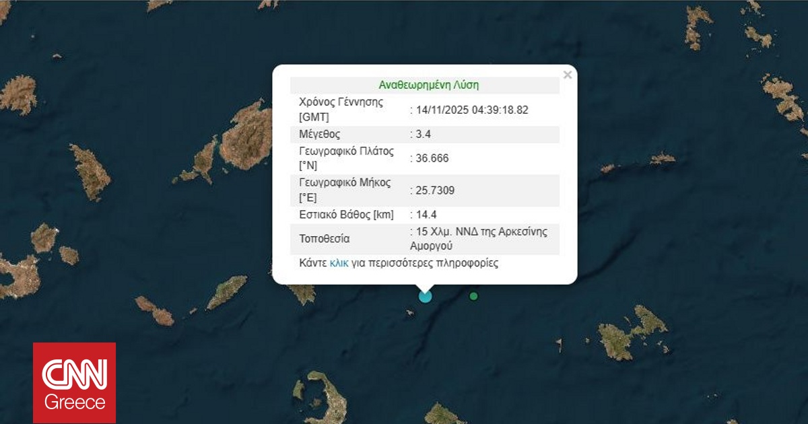Click tiny Anydros islet near the epicenter
808x424 pixels.
pos(409,312)
